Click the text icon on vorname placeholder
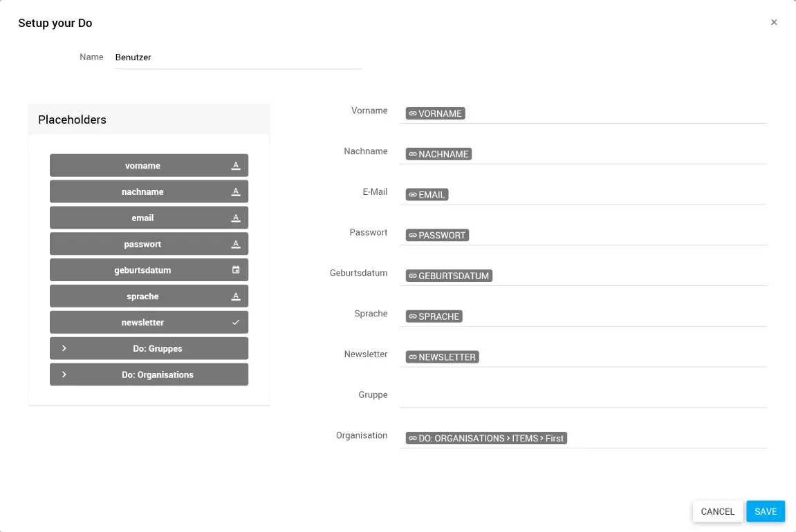The height and width of the screenshot is (532, 796). (x=236, y=166)
